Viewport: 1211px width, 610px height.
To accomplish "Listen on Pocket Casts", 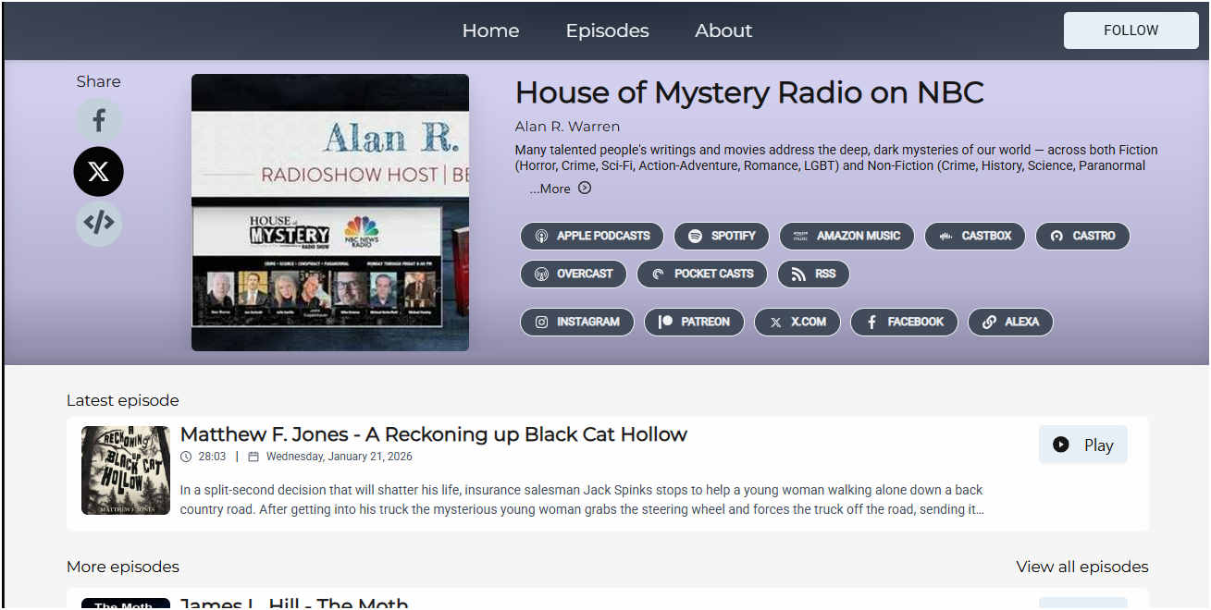I will pos(701,274).
